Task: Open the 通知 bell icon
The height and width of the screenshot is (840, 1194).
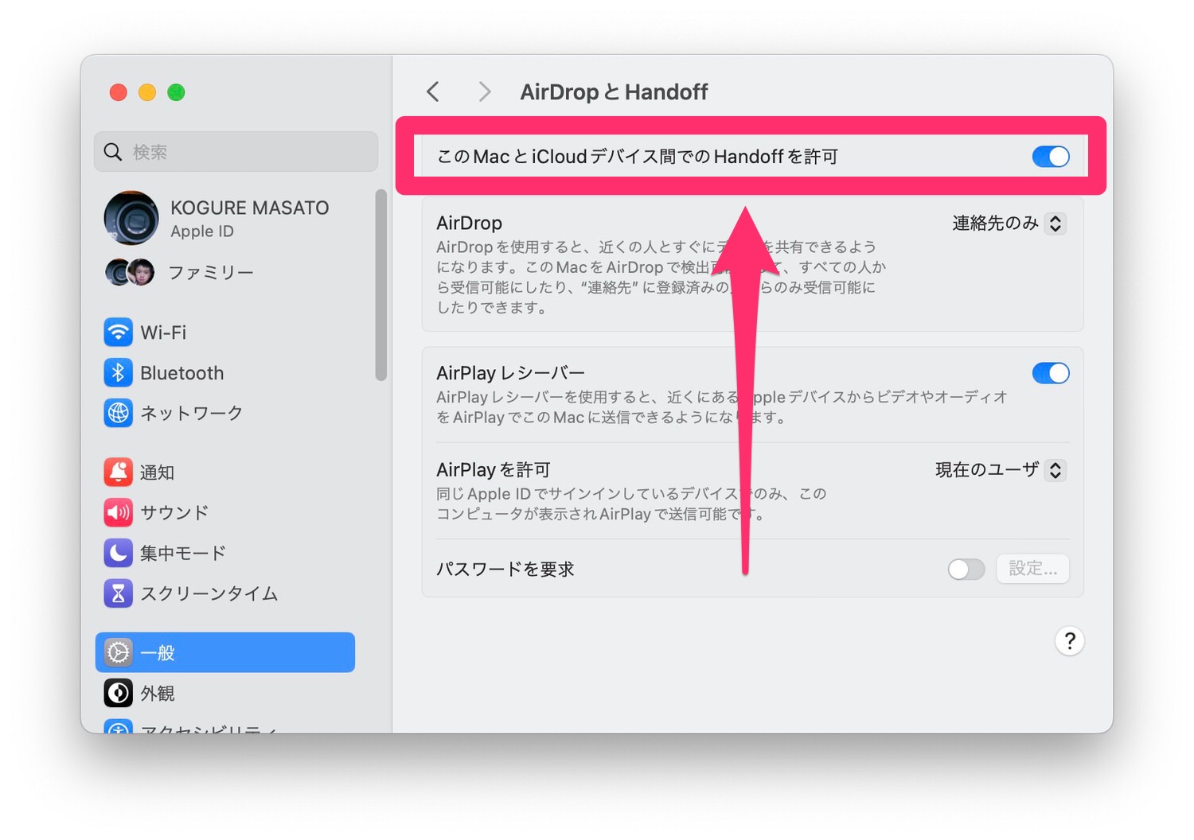Action: pyautogui.click(x=118, y=472)
